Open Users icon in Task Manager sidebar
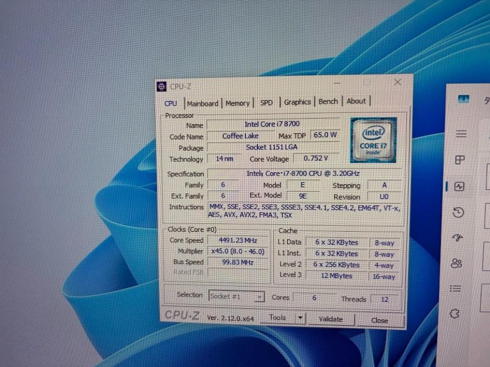The image size is (490, 367). [x=456, y=263]
